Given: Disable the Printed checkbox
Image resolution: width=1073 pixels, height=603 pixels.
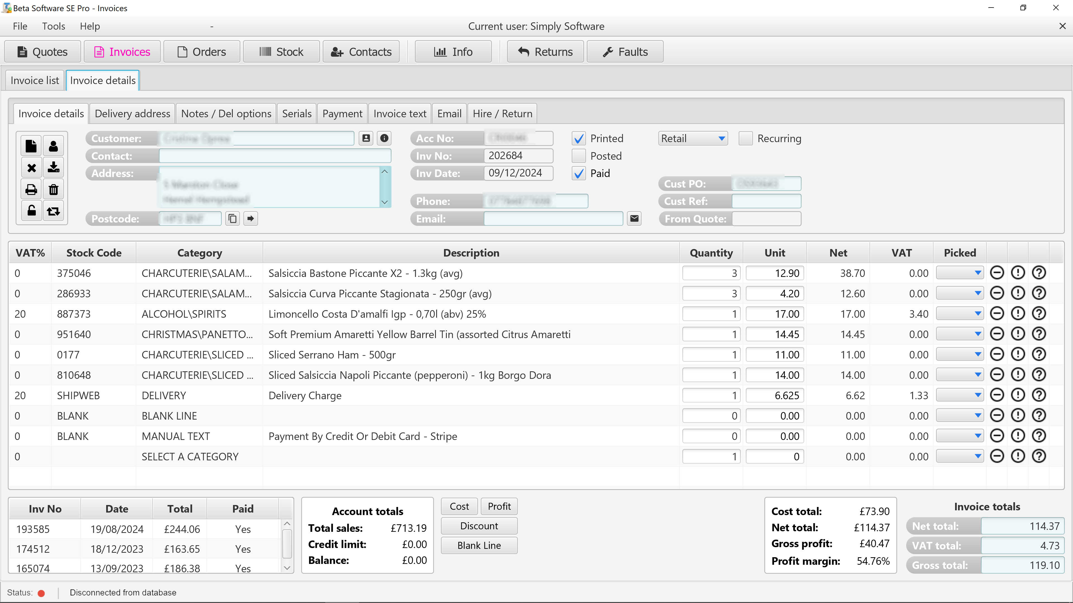Looking at the screenshot, I should pos(579,138).
